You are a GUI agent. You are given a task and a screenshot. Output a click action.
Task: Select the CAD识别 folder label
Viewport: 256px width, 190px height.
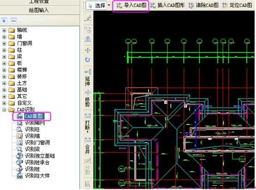[25, 110]
